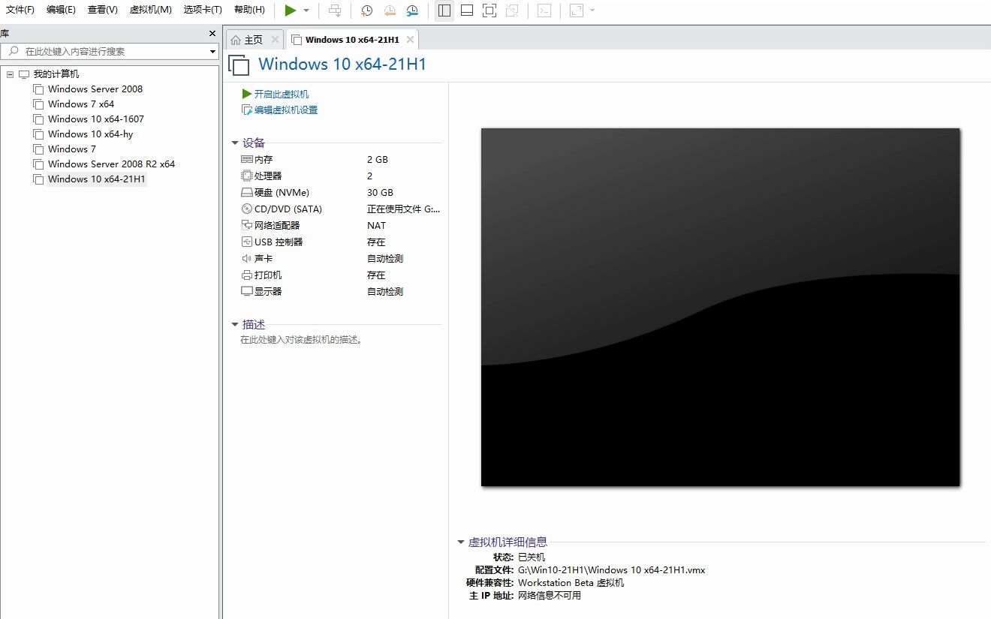Click the Send Ctrl+Alt+Del icon
Viewport: 991px width, 619px height.
pos(336,11)
